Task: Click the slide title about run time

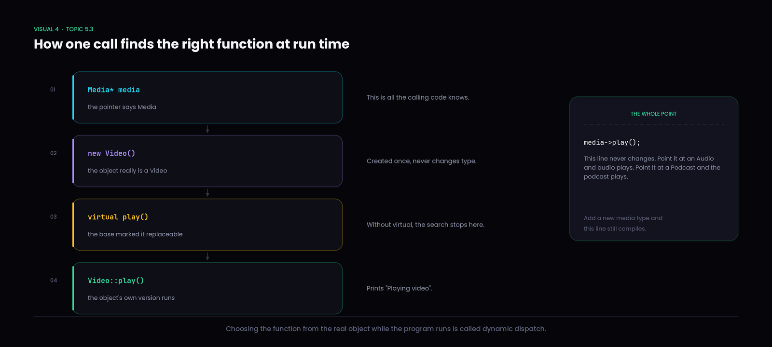Action: coord(192,44)
